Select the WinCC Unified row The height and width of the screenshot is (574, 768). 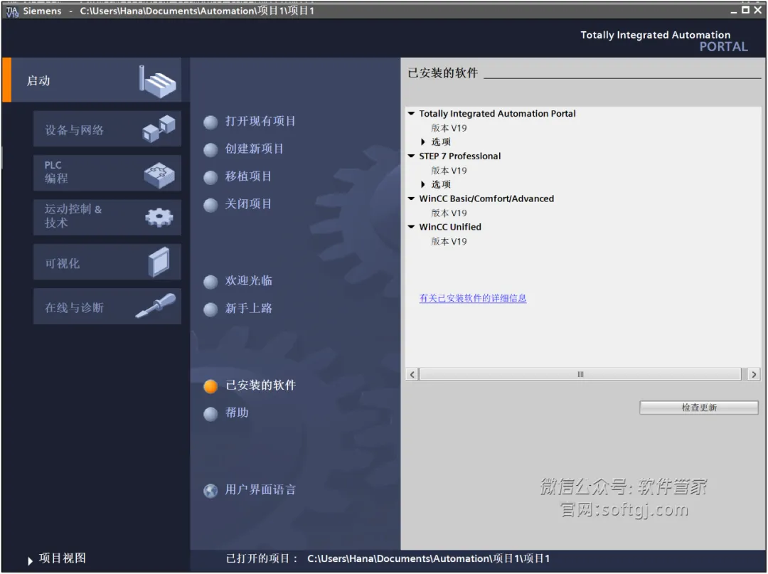point(449,227)
